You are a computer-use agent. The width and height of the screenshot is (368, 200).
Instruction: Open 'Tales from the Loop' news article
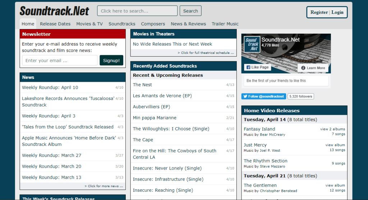tap(68, 127)
